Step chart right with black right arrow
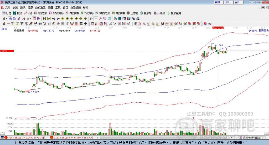The width and height of the screenshot is (269, 145). click(x=58, y=19)
